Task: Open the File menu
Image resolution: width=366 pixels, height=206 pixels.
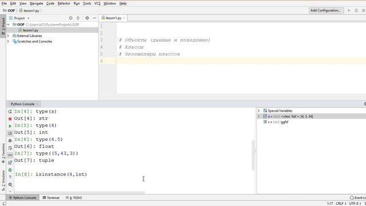Action: pyautogui.click(x=4, y=3)
